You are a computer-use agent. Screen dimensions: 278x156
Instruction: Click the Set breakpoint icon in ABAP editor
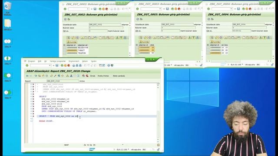[x=83, y=76]
